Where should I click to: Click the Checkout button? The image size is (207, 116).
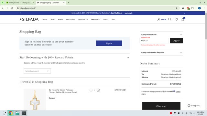coord(161,106)
